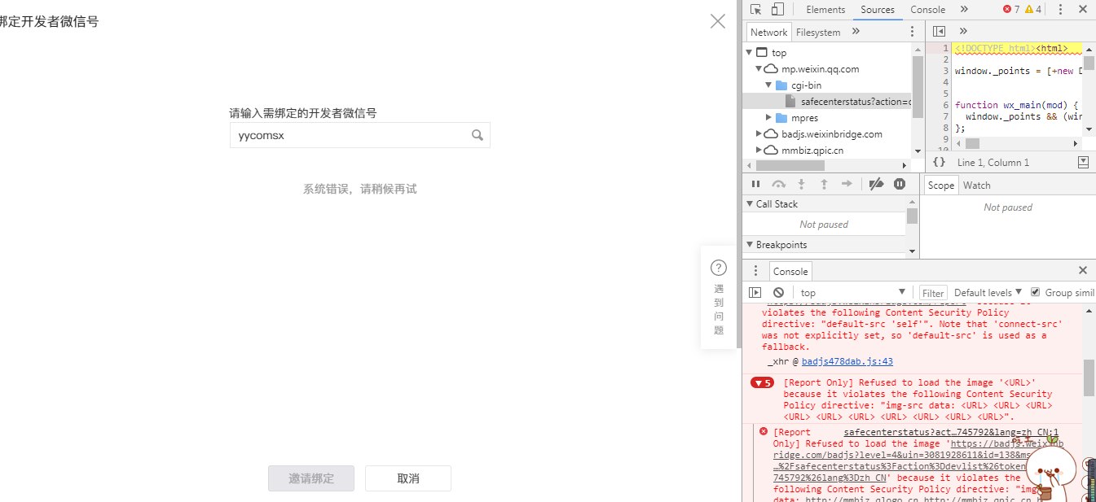Viewport: 1096px width, 502px height.
Task: Open the console context dropdown 'top'
Action: [852, 292]
